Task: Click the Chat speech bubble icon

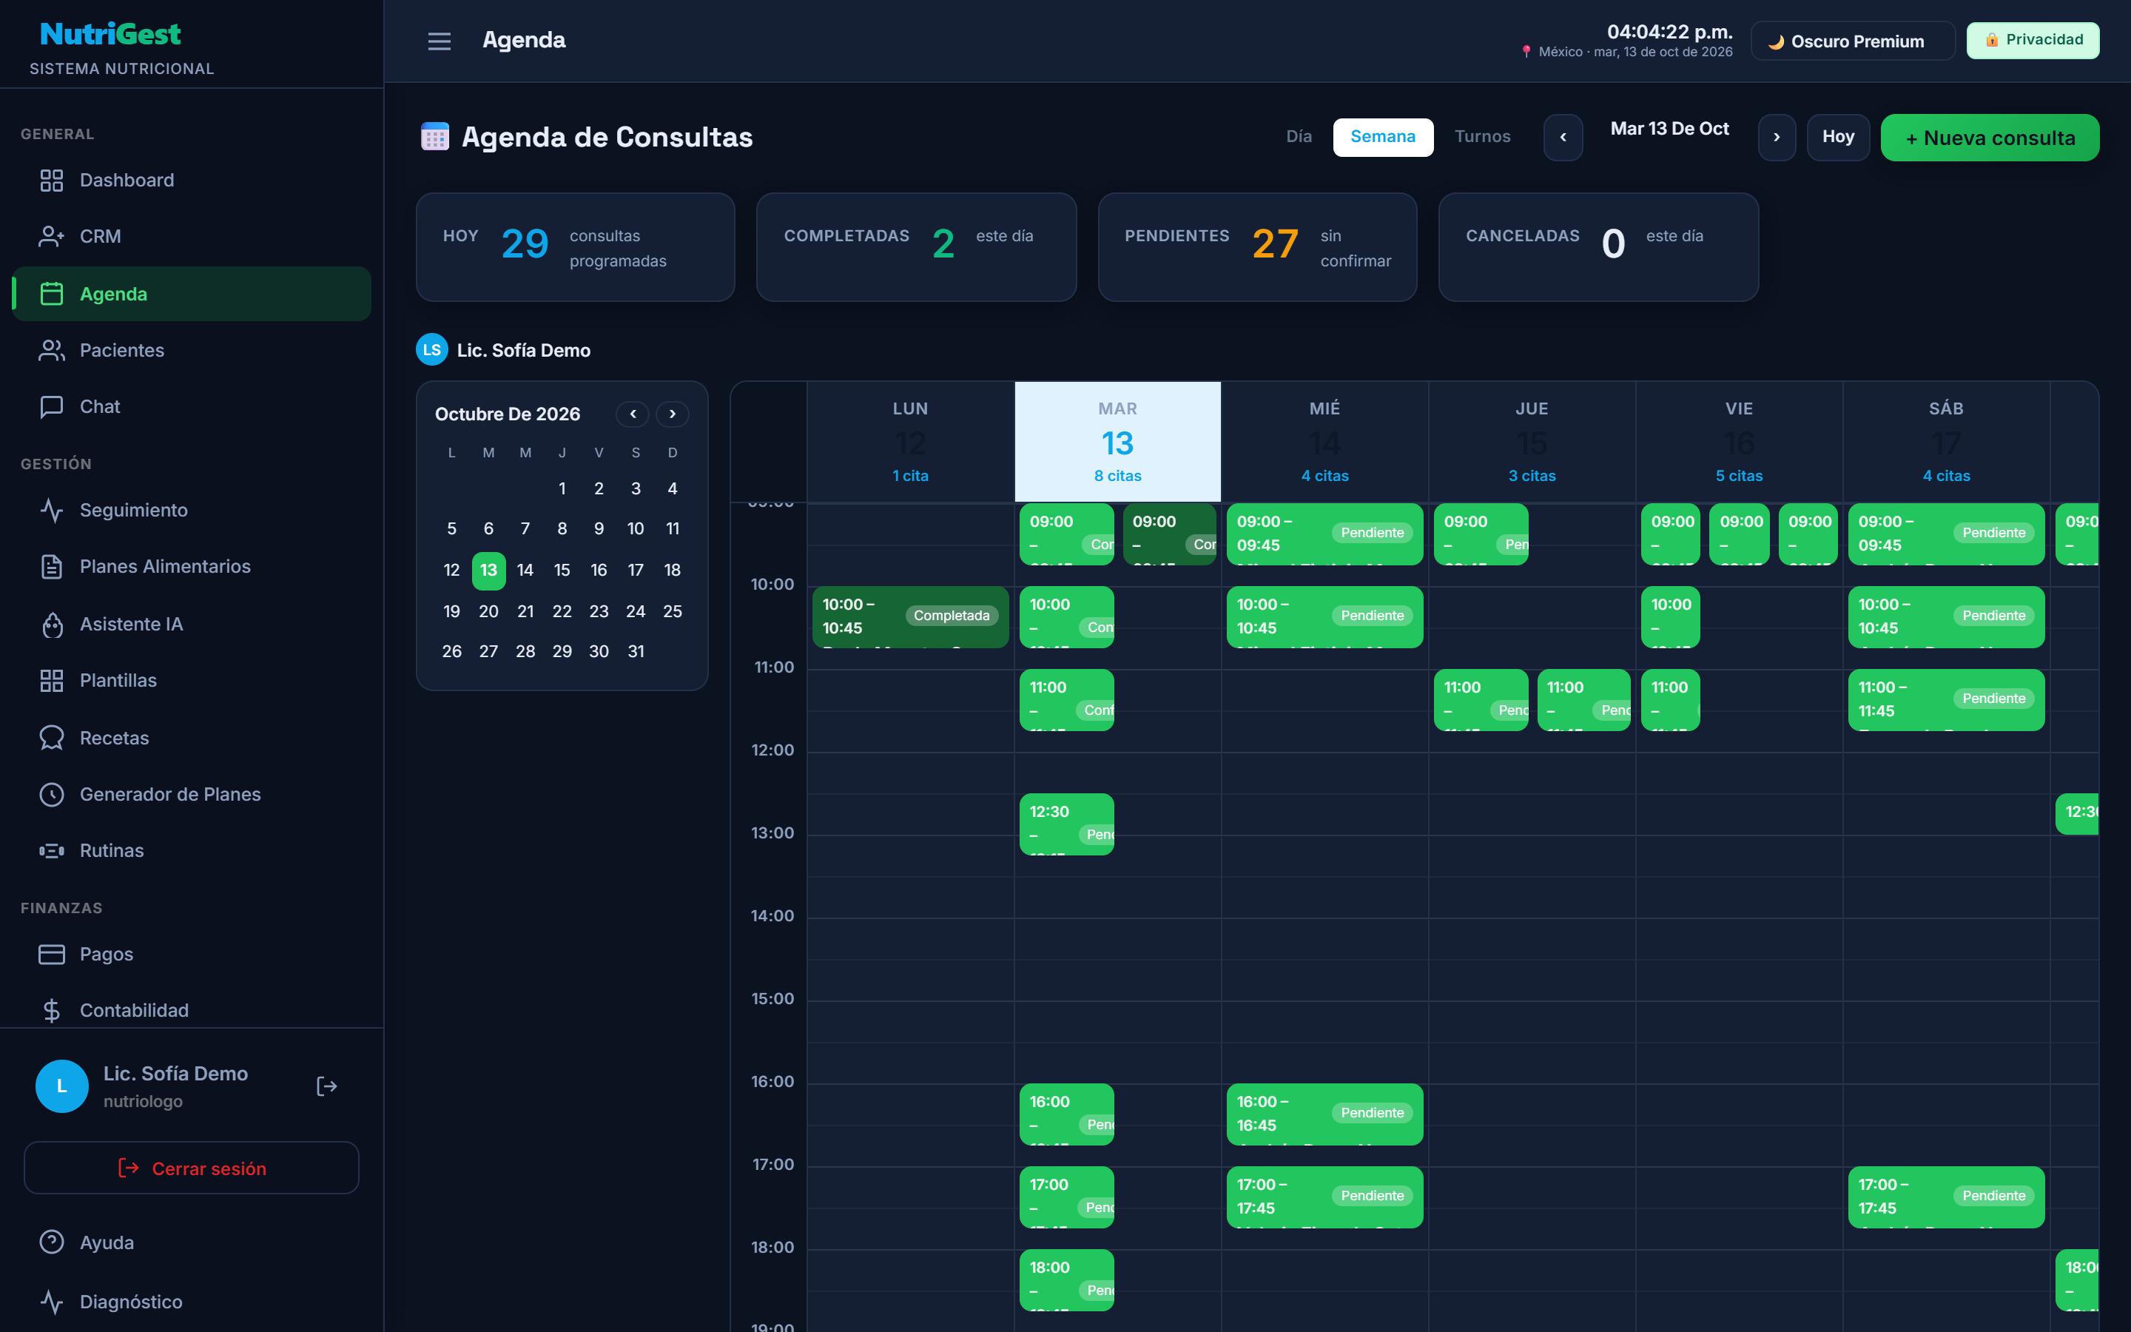Action: click(51, 407)
